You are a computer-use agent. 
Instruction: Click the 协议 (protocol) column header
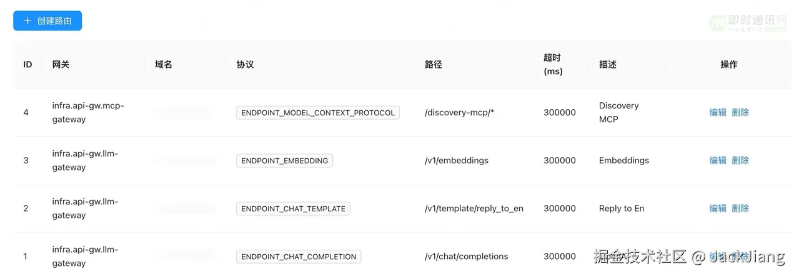pyautogui.click(x=245, y=64)
